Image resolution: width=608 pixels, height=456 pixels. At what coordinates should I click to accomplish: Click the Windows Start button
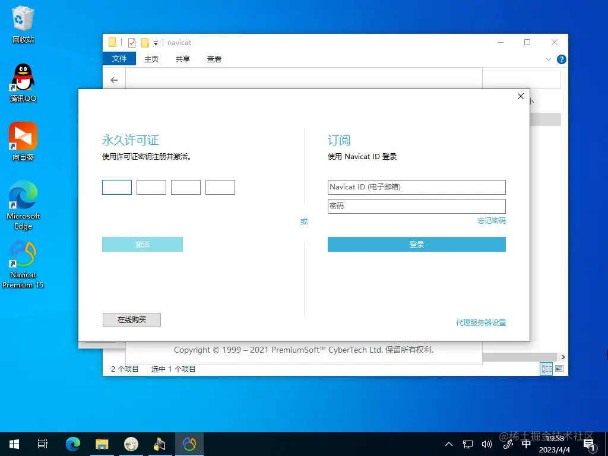pos(14,444)
